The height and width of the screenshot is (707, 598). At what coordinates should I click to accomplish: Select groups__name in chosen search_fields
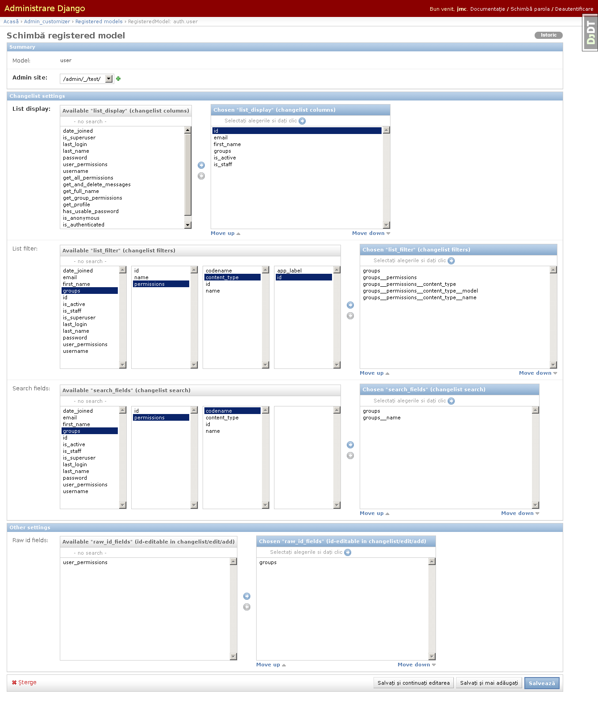[446, 418]
